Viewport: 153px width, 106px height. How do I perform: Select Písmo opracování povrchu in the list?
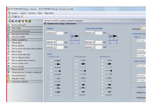(23, 60)
